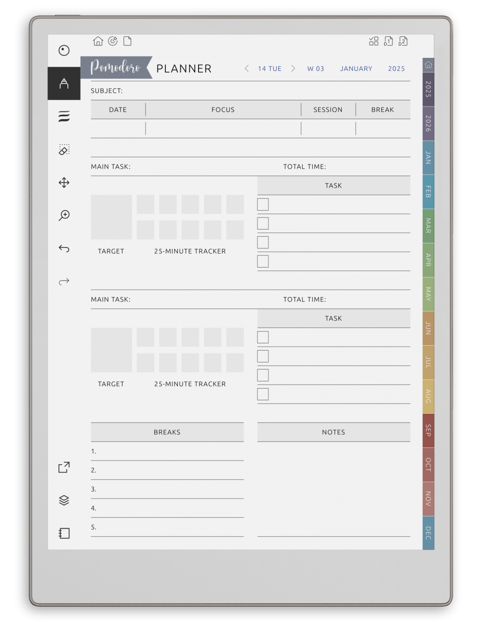This screenshot has height=622, width=482.
Task: Open the goal target icon
Action: point(113,41)
